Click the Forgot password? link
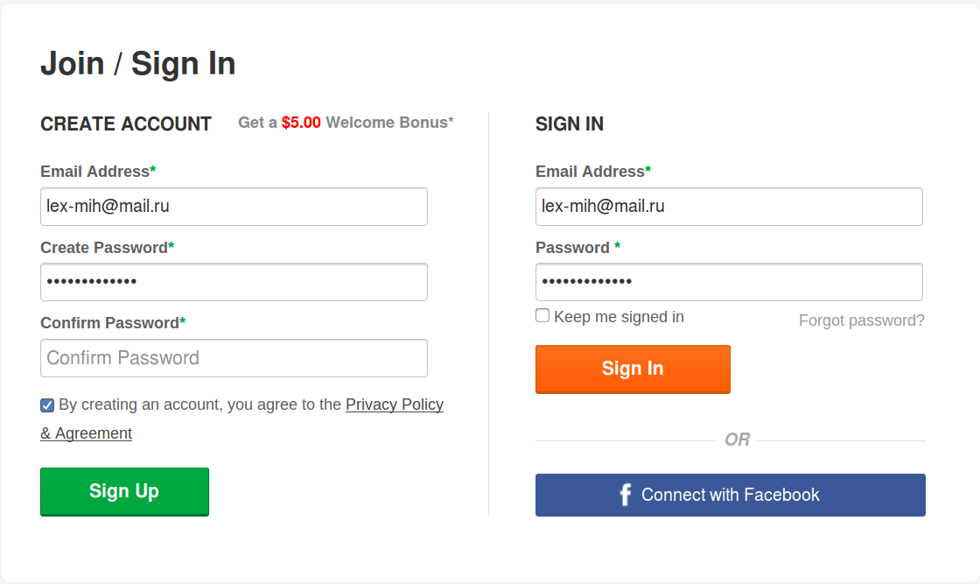The image size is (980, 584). (861, 320)
